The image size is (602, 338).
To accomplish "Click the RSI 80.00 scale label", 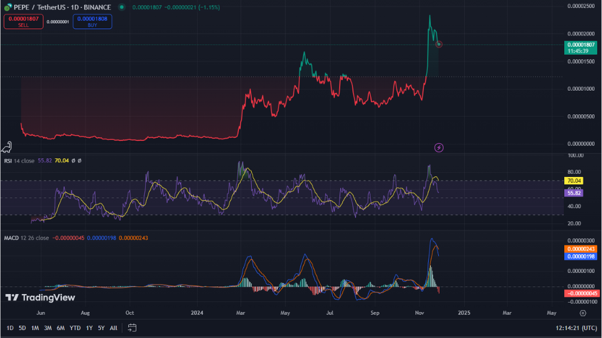I will pyautogui.click(x=574, y=172).
